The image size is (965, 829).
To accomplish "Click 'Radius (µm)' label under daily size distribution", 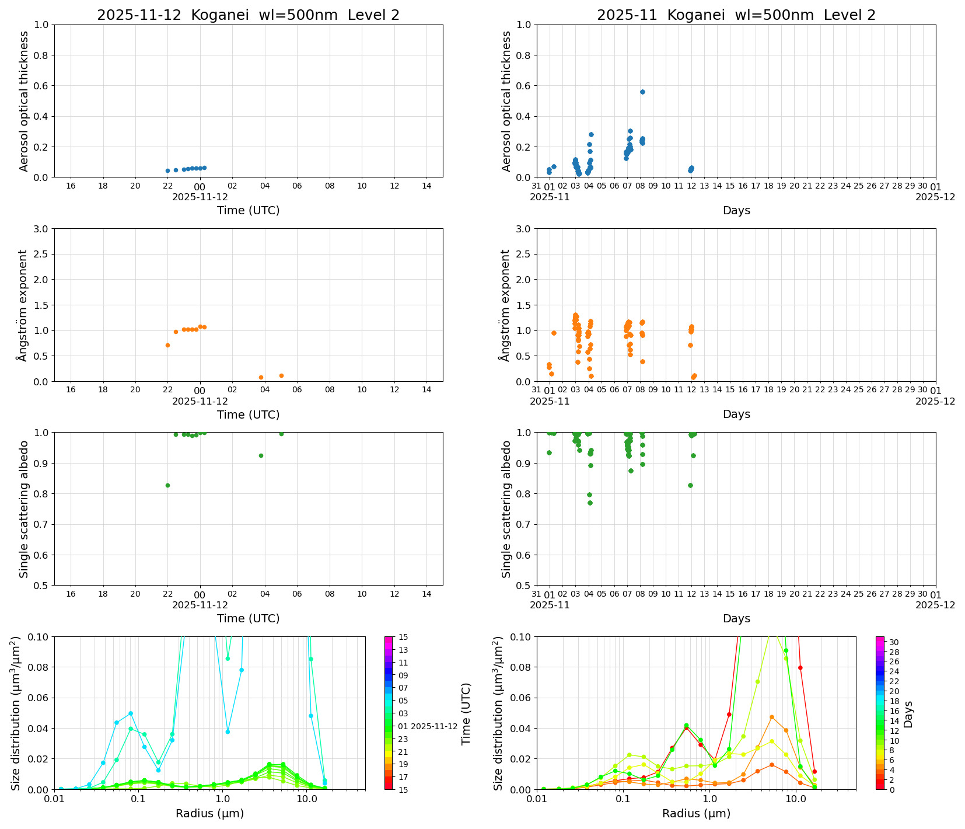I will pyautogui.click(x=209, y=813).
